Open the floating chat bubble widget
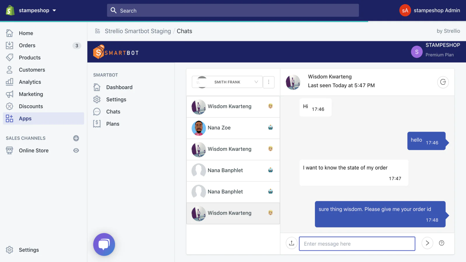The image size is (466, 262). (x=104, y=244)
